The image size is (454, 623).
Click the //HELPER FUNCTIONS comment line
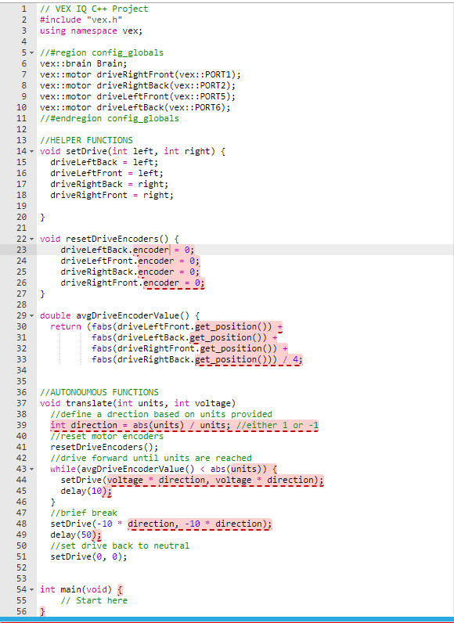pos(86,140)
